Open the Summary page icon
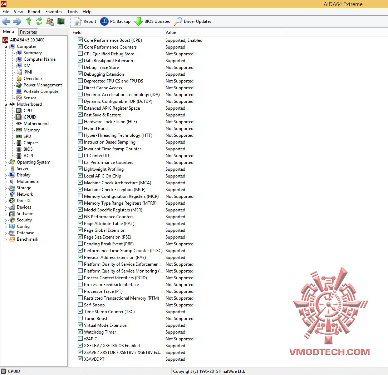Image resolution: width=388 pixels, height=375 pixels. [19, 53]
